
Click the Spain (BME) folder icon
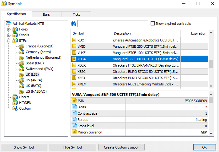[x=22, y=63]
